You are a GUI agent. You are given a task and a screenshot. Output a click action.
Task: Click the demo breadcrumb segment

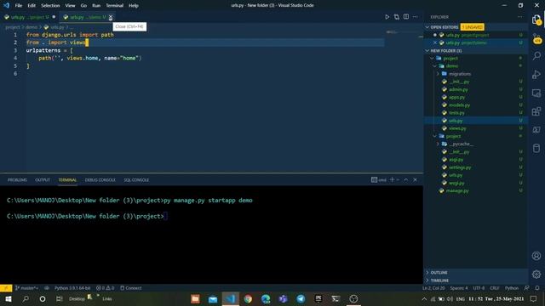(32, 27)
